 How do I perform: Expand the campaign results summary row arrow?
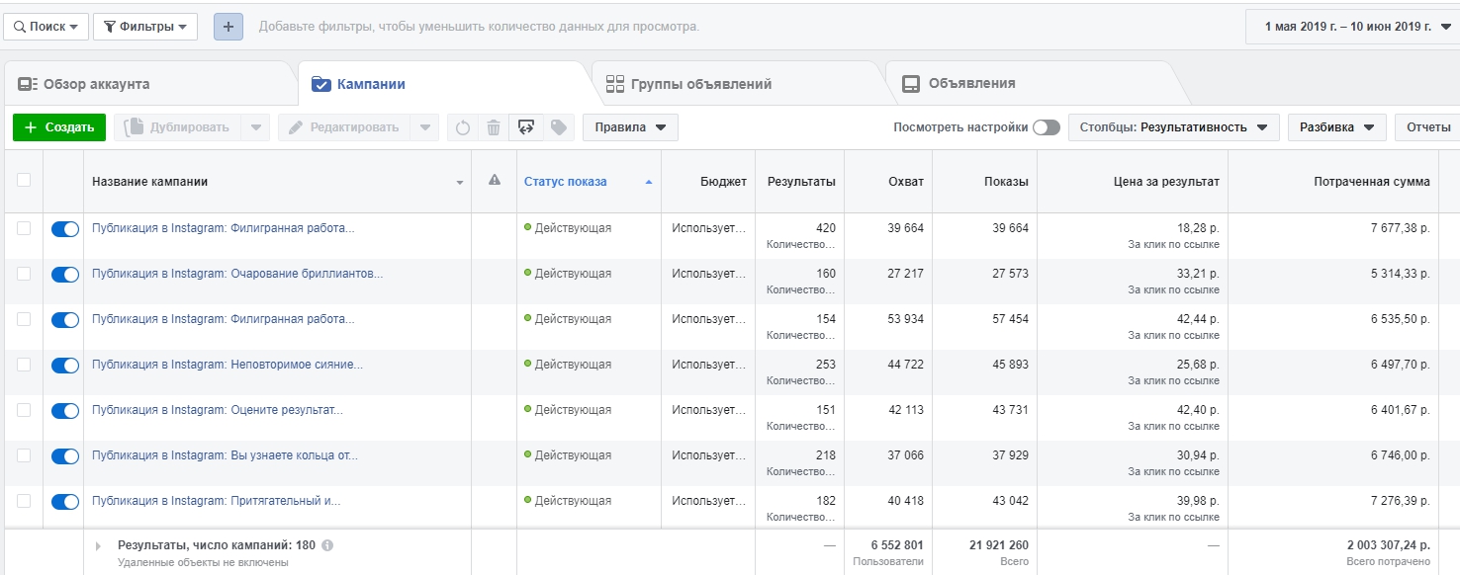tap(99, 545)
